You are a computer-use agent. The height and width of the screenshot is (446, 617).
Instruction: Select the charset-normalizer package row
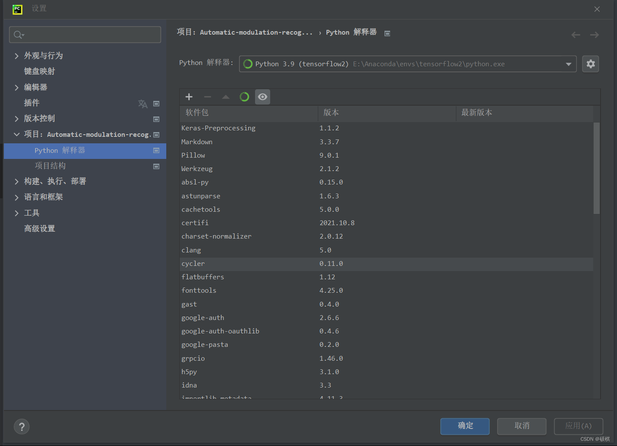387,236
